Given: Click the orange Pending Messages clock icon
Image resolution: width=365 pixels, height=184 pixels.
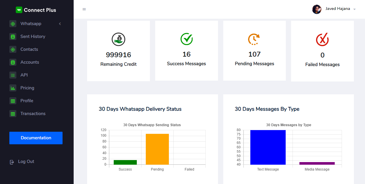Looking at the screenshot, I should [254, 39].
